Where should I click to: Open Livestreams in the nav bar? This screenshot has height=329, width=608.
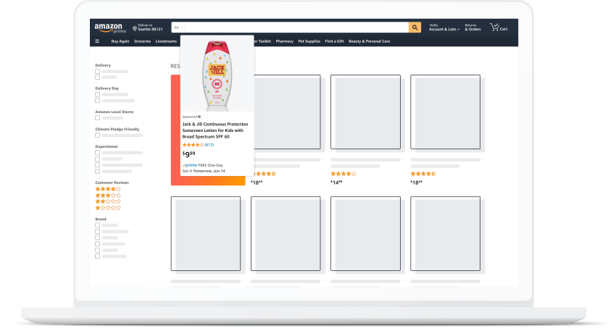tap(166, 41)
